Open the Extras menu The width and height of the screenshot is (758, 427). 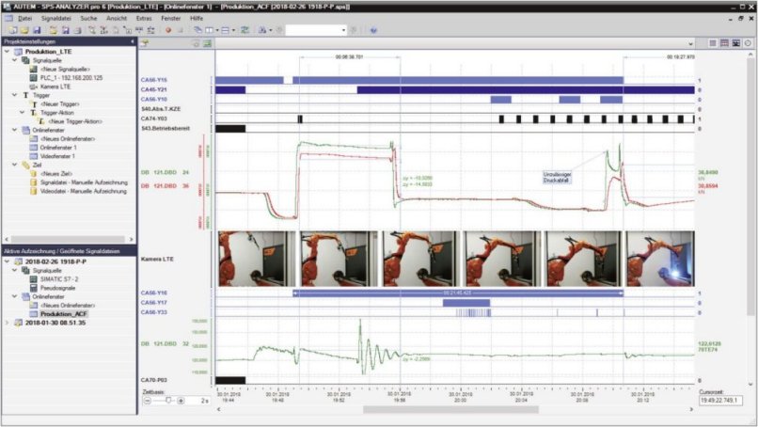coord(144,19)
